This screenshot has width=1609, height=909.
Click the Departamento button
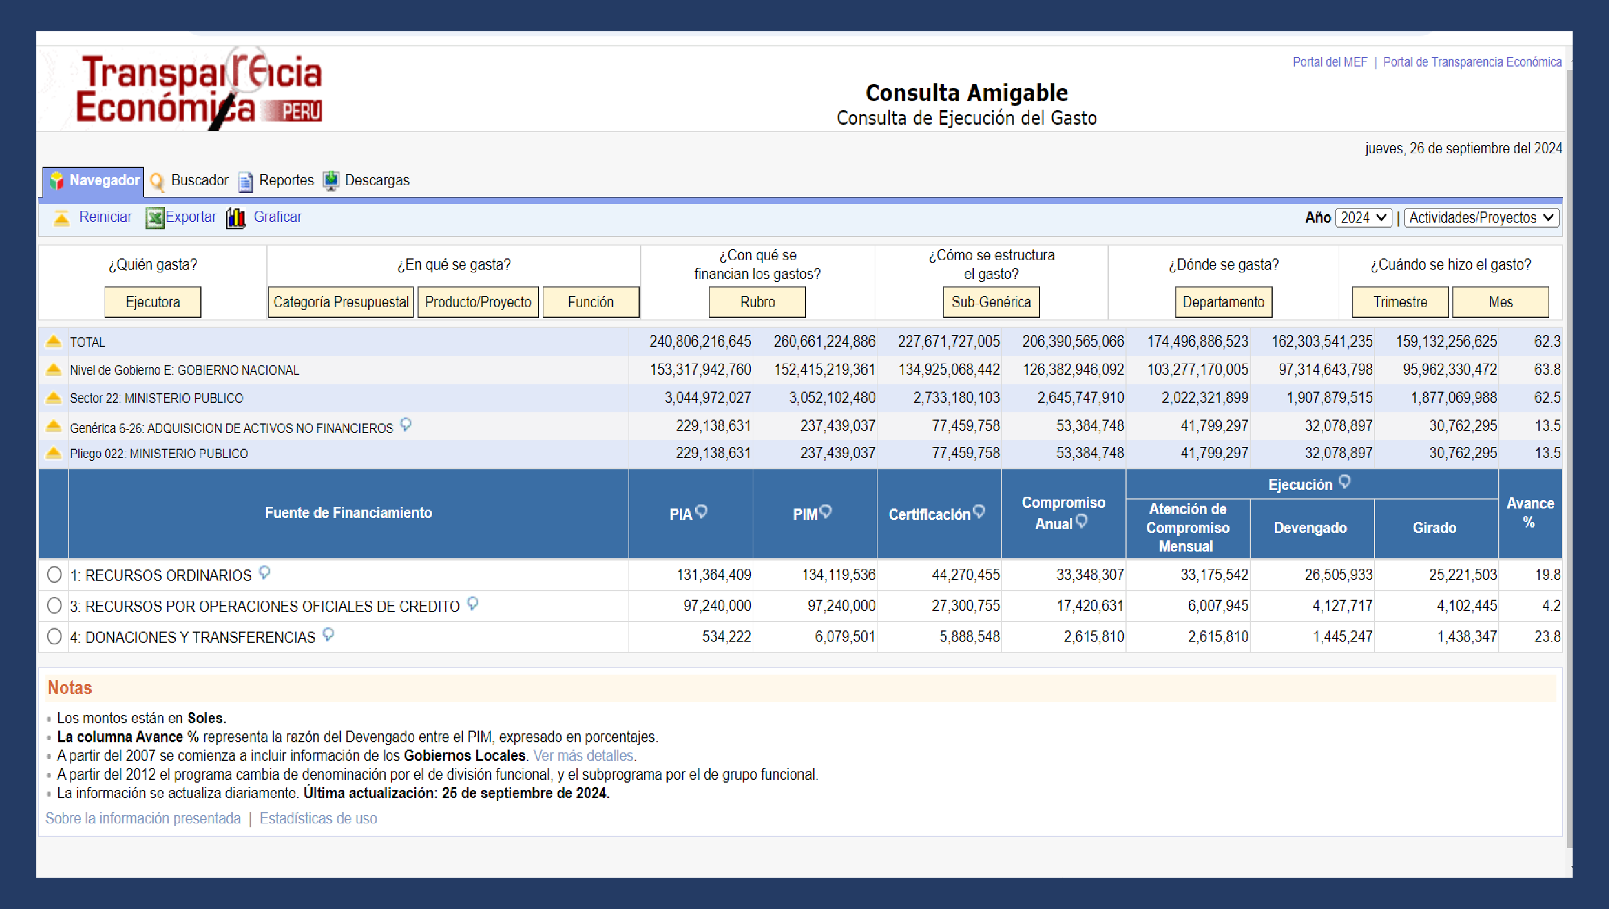(1223, 302)
